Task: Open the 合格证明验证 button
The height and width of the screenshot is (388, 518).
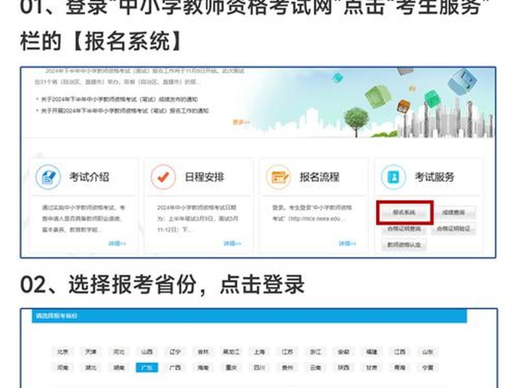Action: click(x=454, y=229)
